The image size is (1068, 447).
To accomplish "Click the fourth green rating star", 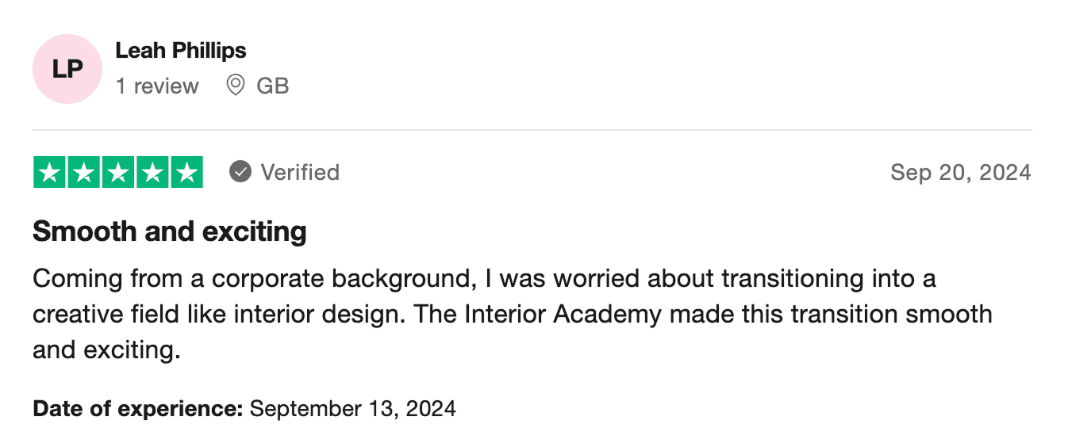I will click(x=152, y=173).
